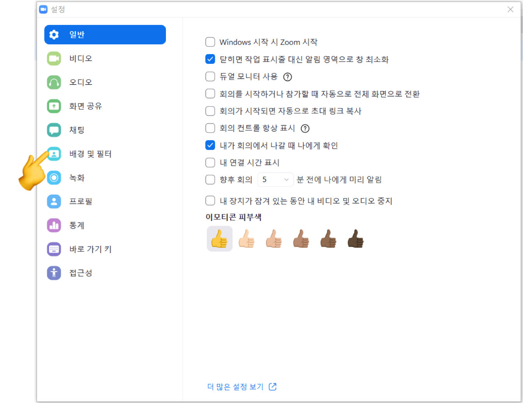Viewport: 523px width, 403px height.
Task: Switch to 오디오 settings tab
Action: (105, 82)
